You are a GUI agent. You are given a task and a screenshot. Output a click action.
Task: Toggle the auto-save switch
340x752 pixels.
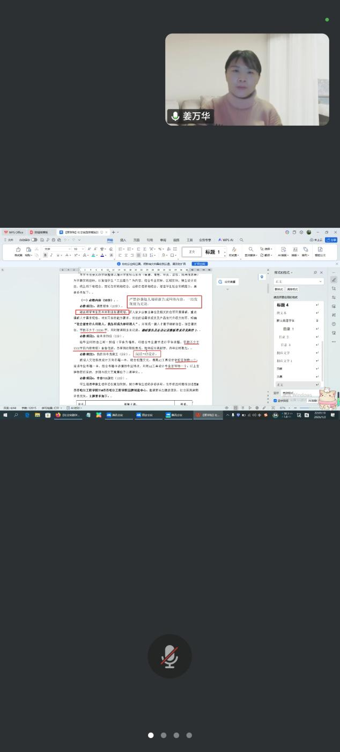(x=34, y=240)
